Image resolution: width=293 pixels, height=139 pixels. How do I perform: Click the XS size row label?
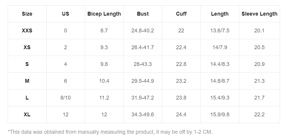coord(27,47)
